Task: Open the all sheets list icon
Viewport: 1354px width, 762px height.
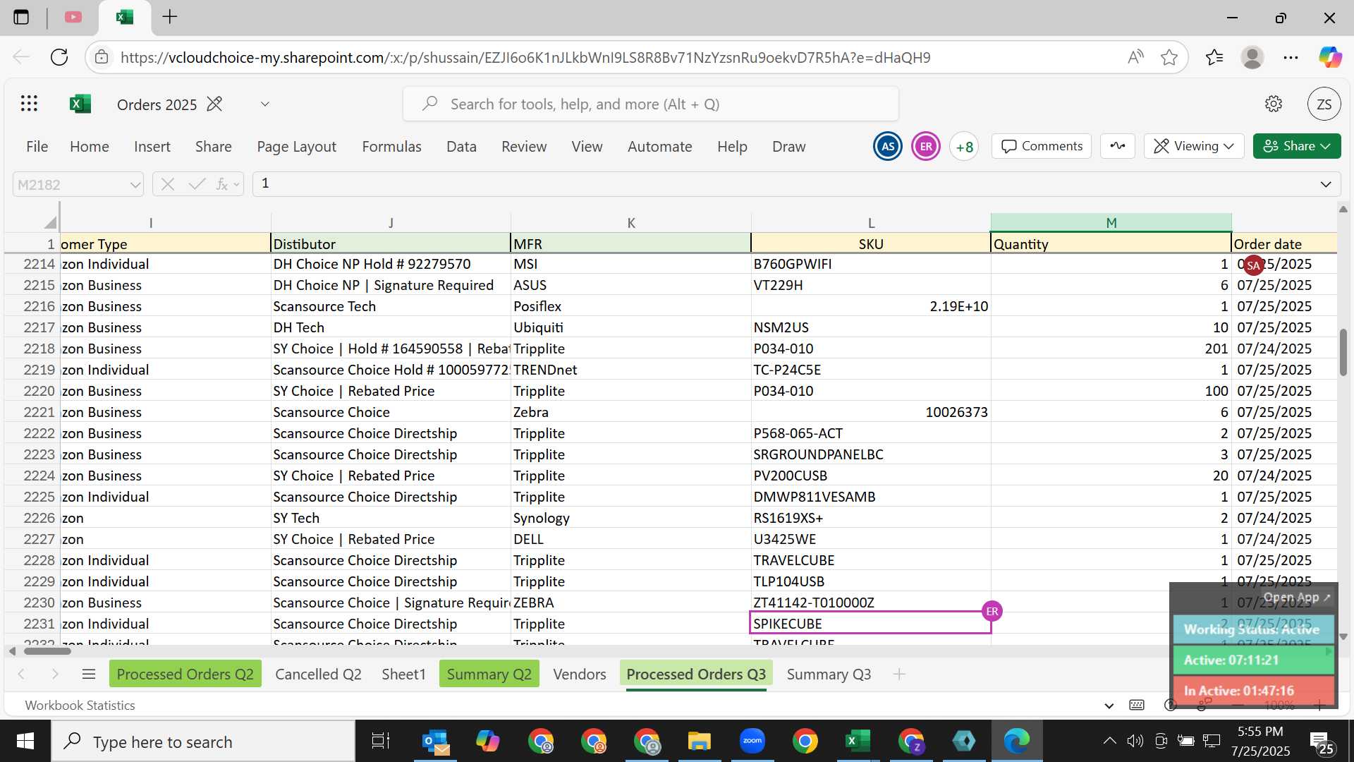Action: 89,675
